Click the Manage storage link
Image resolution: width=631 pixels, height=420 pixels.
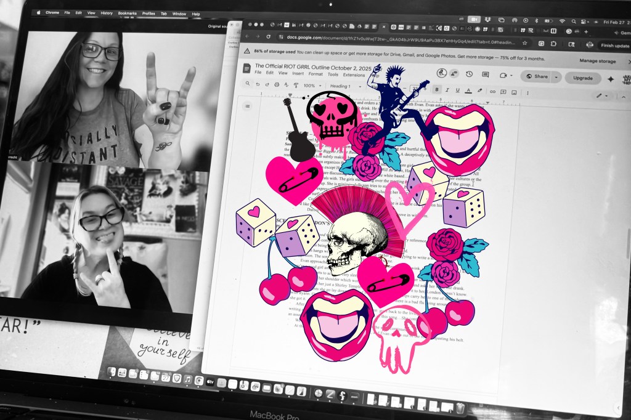click(597, 61)
